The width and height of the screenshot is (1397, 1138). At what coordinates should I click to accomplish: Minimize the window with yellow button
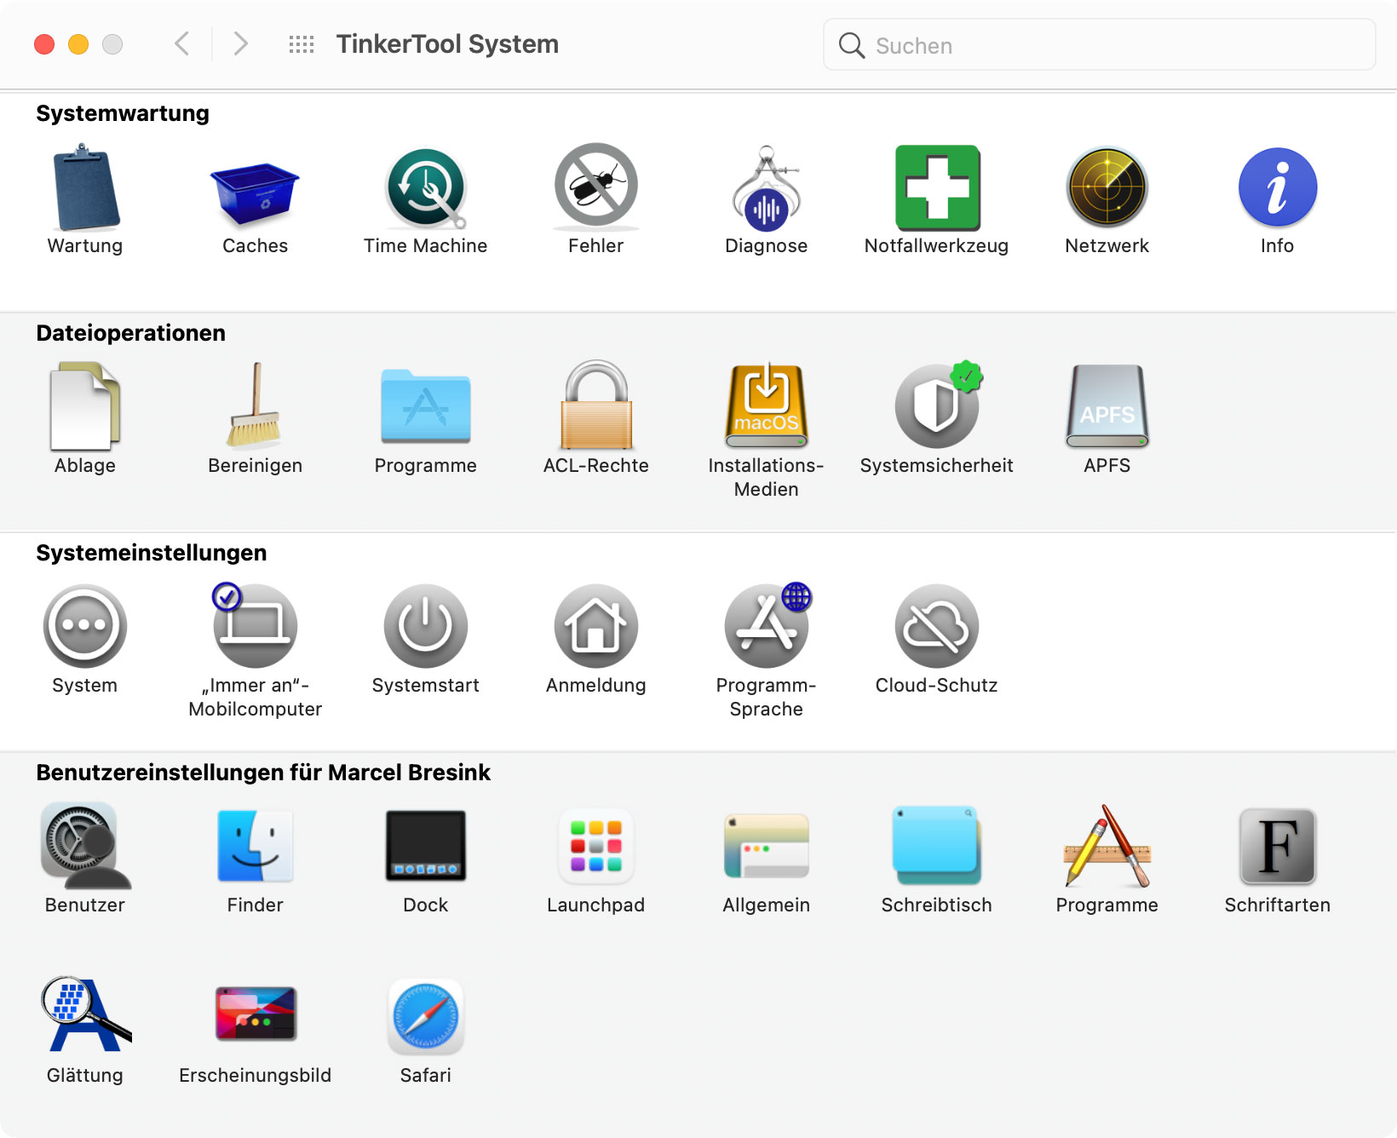[78, 44]
